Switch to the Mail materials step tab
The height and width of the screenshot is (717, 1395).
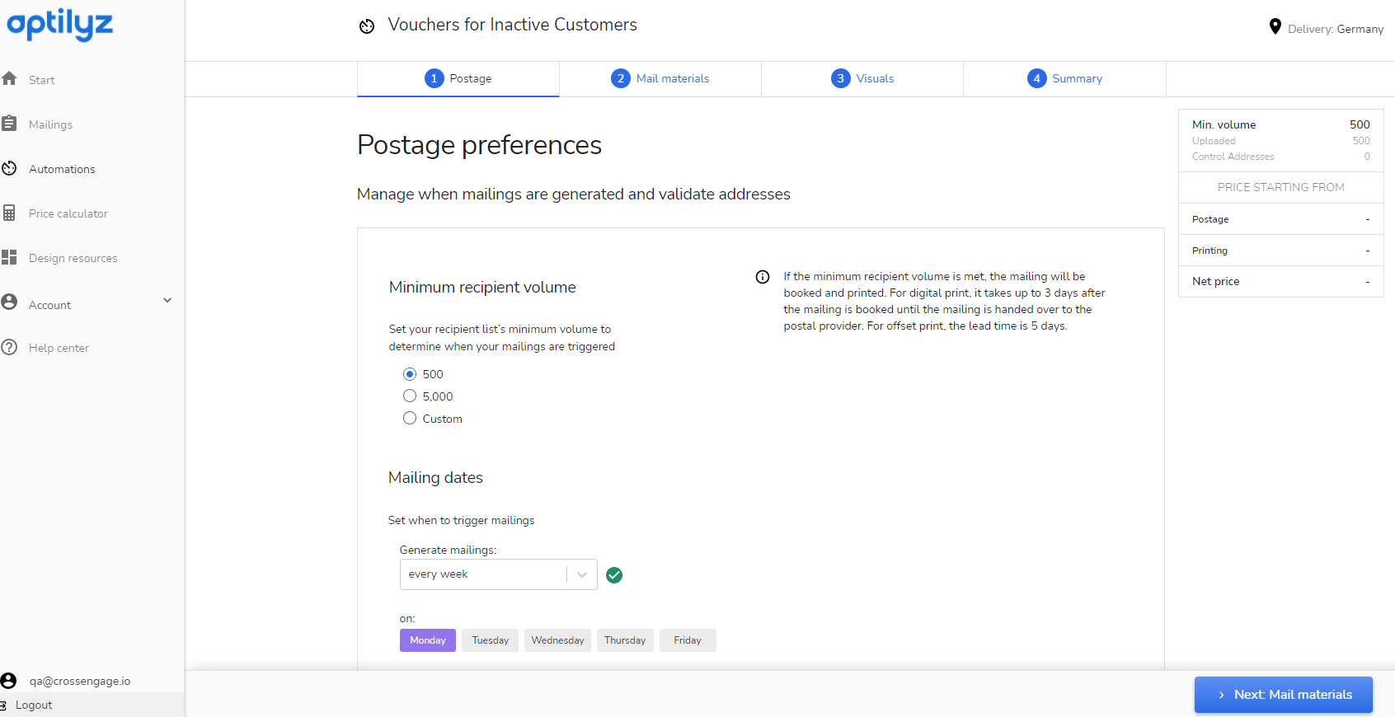[x=660, y=78]
